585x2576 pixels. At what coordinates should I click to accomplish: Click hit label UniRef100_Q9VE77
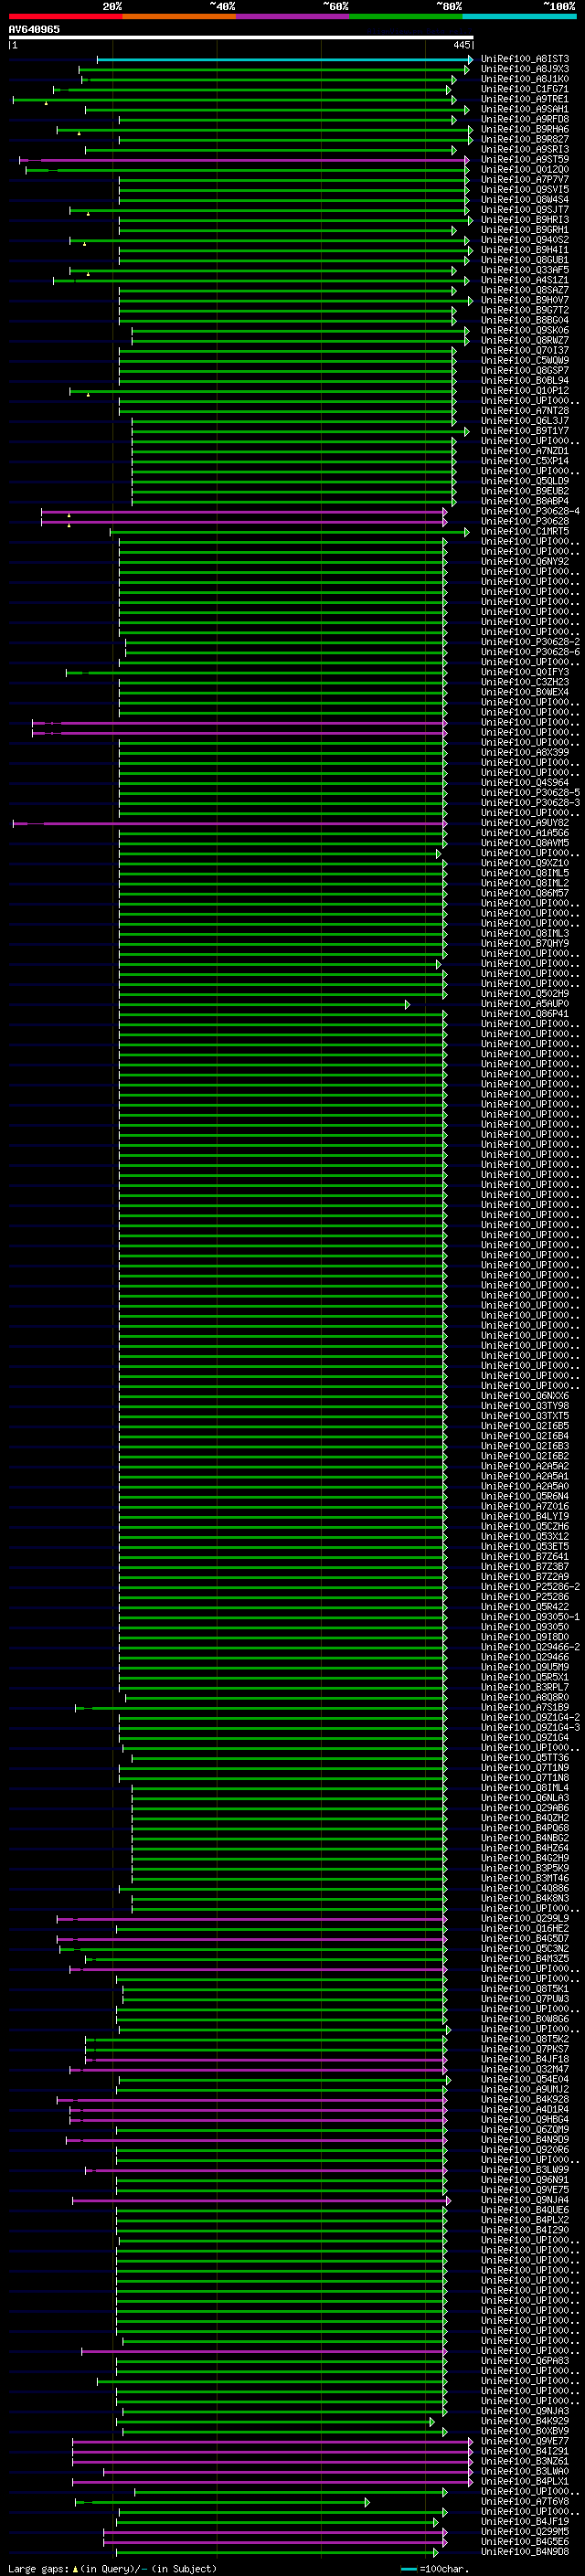click(525, 2441)
